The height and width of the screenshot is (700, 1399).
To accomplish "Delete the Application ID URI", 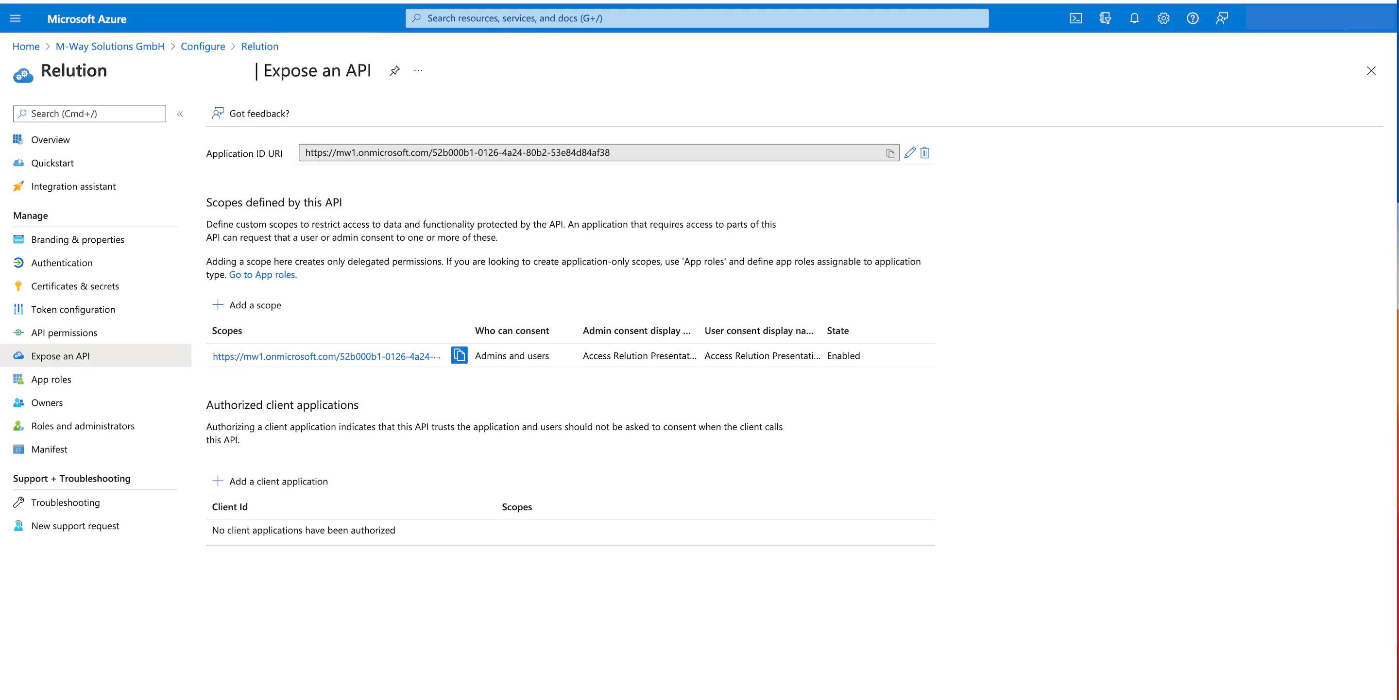I will point(924,153).
